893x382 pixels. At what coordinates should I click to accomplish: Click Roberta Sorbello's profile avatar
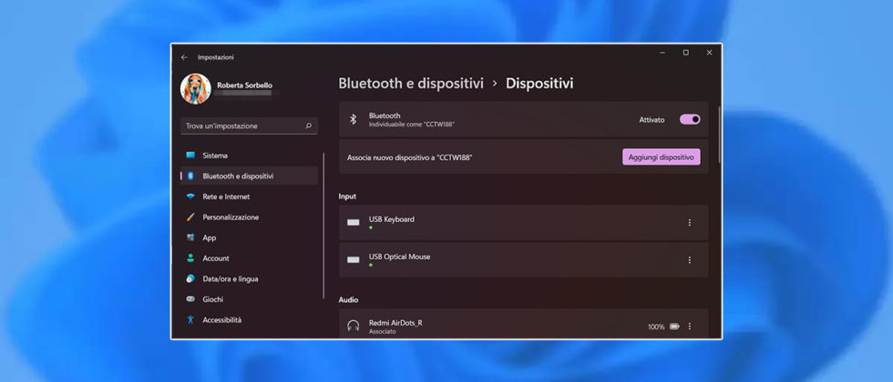tap(195, 89)
